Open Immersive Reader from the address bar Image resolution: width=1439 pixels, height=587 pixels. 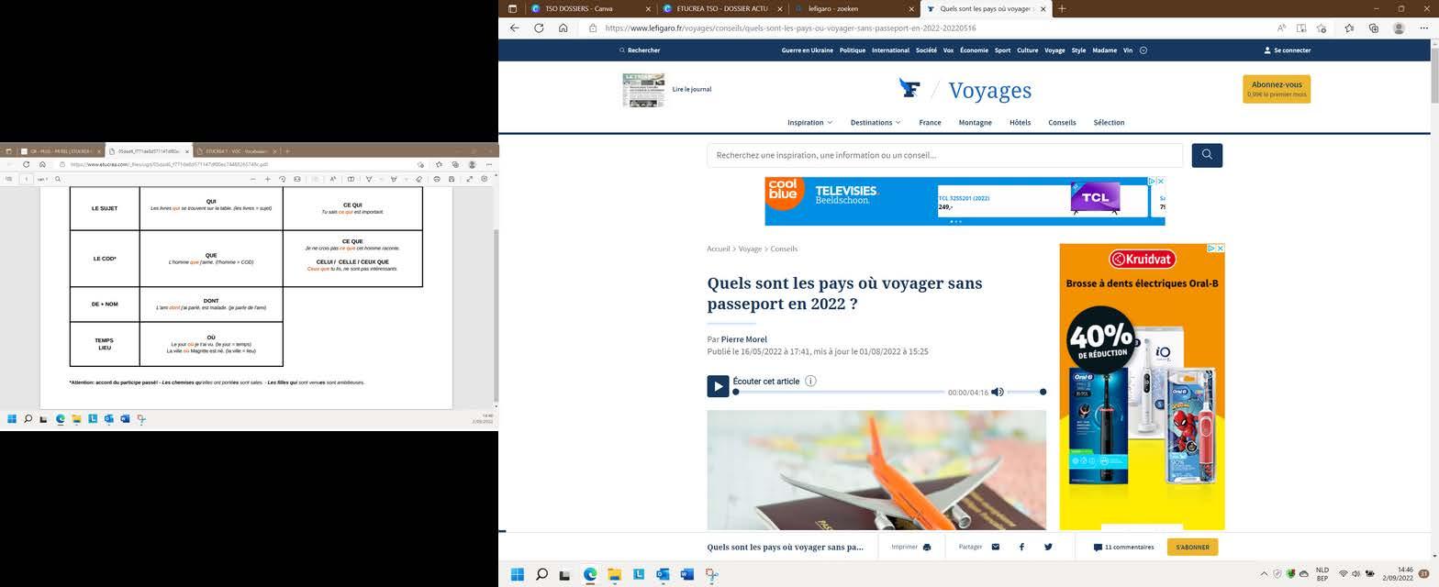coord(1301,28)
